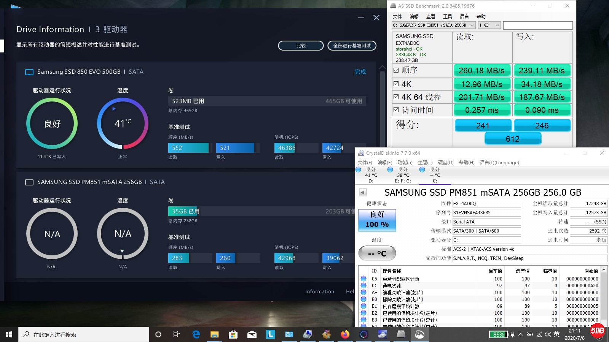This screenshot has width=609, height=342.
Task: Launch Microsoft Edge from taskbar
Action: pos(196,334)
